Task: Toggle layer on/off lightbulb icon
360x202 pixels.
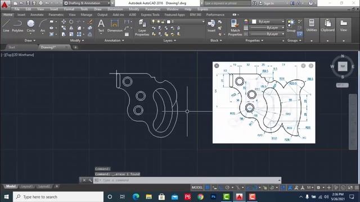Action: 154,21
